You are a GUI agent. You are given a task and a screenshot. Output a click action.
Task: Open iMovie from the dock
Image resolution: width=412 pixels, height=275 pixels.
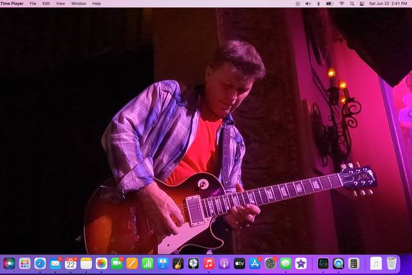point(301,263)
